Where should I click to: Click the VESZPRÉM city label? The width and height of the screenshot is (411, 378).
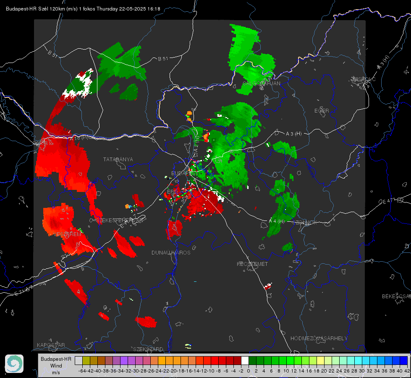(x=67, y=234)
